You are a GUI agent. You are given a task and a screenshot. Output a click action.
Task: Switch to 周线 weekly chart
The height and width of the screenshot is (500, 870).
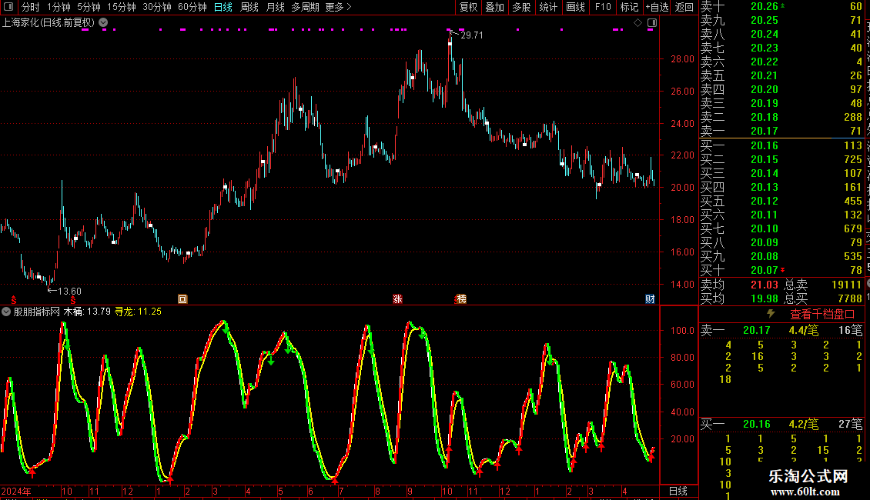coord(249,7)
